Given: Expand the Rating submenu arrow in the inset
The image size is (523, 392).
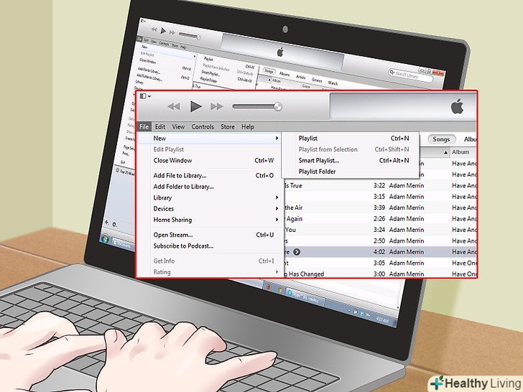Looking at the screenshot, I should pos(277,272).
